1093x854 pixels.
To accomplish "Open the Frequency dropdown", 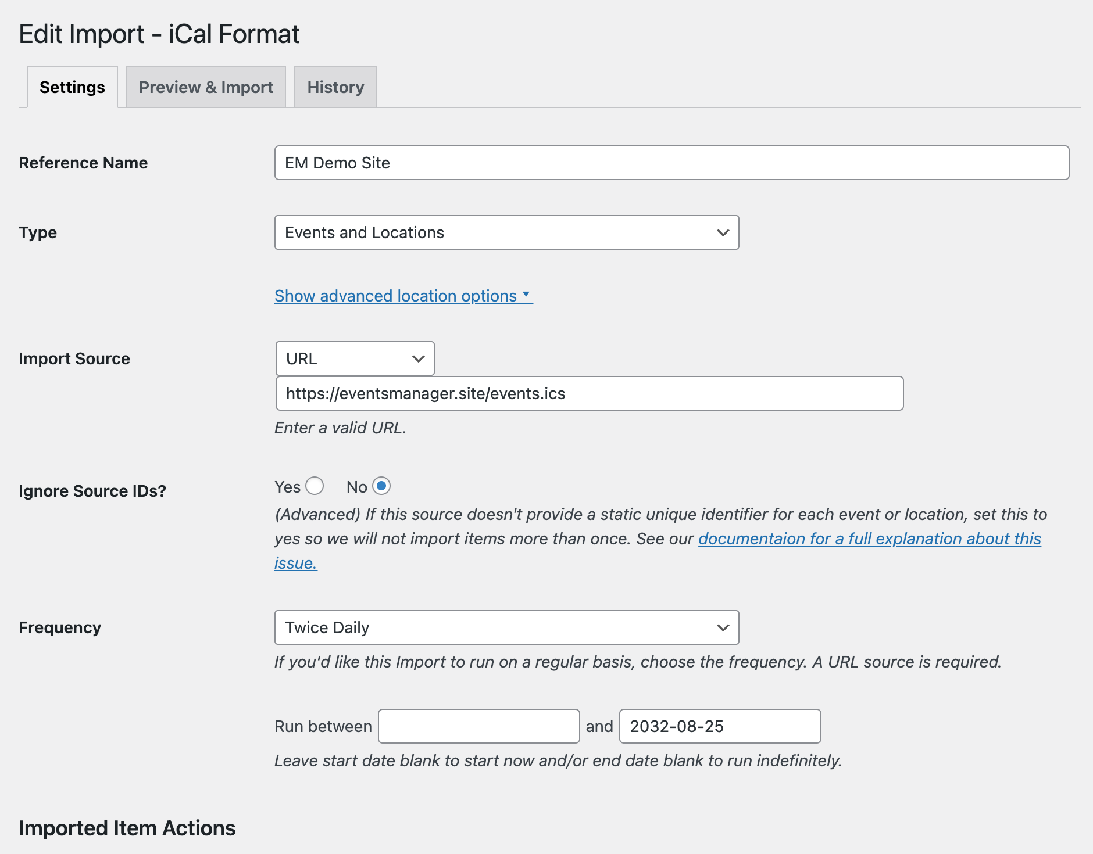I will click(506, 627).
